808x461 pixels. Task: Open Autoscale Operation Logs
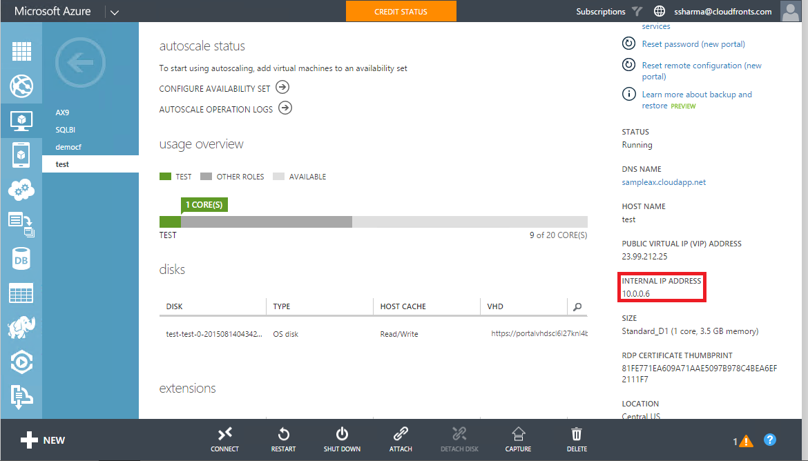pyautogui.click(x=226, y=108)
